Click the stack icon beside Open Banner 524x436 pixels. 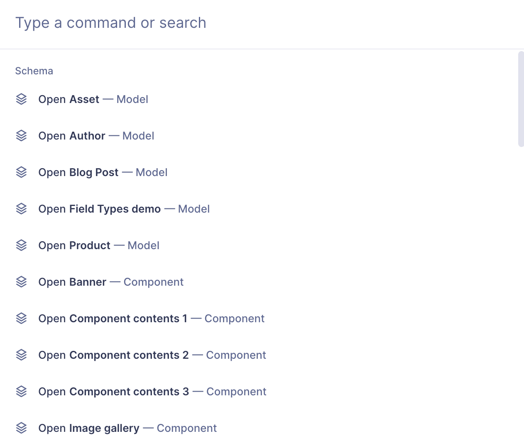[x=21, y=282]
